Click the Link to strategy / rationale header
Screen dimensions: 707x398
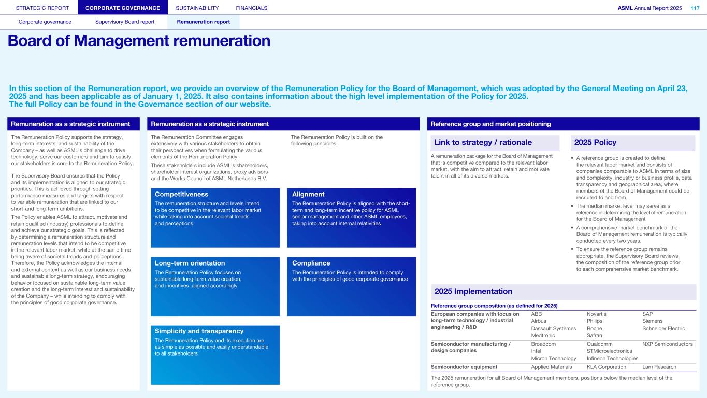coord(495,143)
